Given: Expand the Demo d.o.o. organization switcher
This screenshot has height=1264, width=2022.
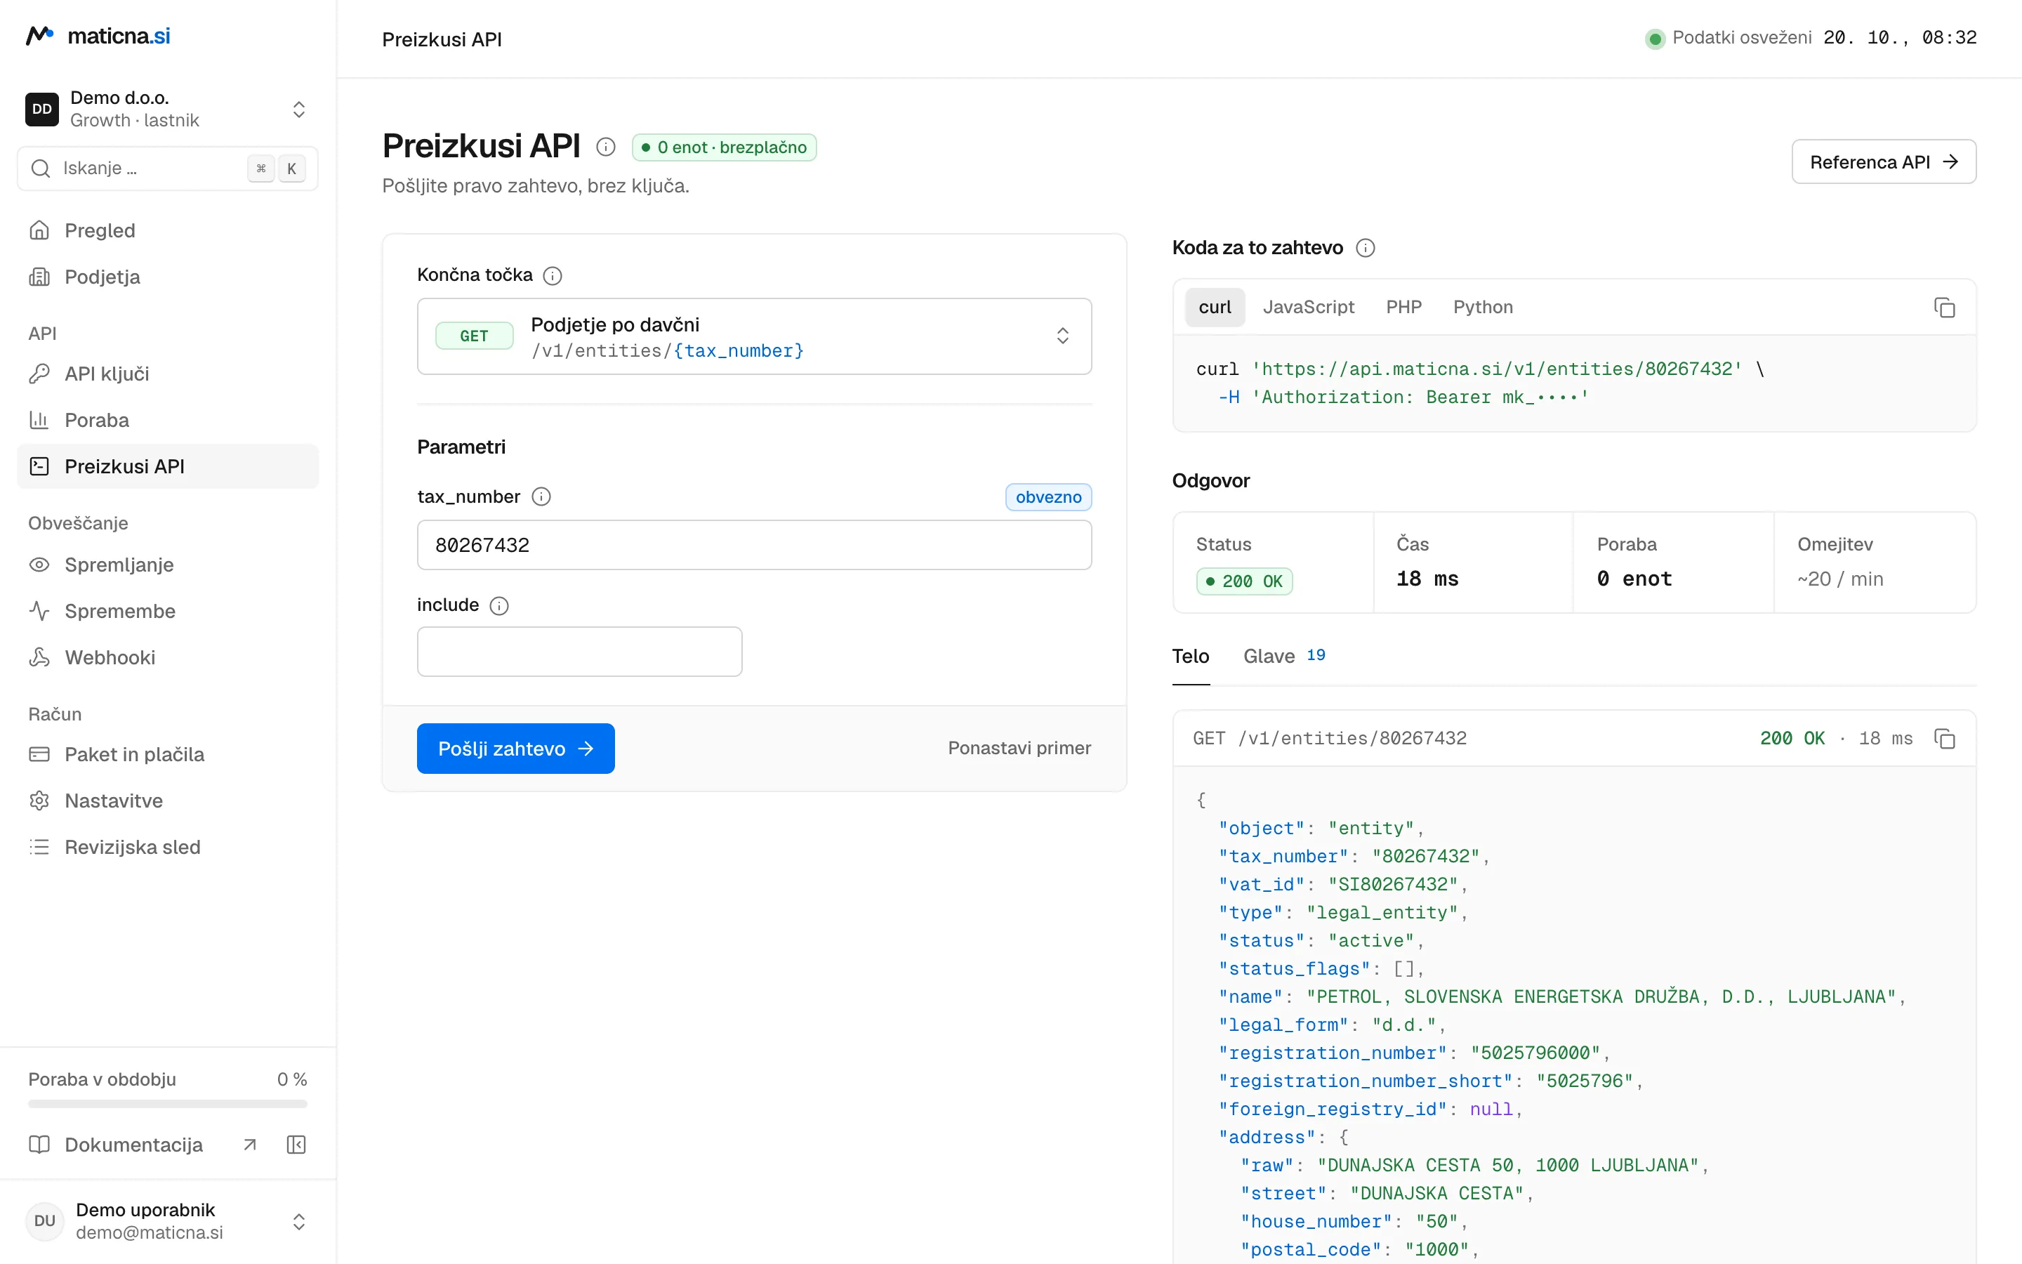Looking at the screenshot, I should 167,109.
